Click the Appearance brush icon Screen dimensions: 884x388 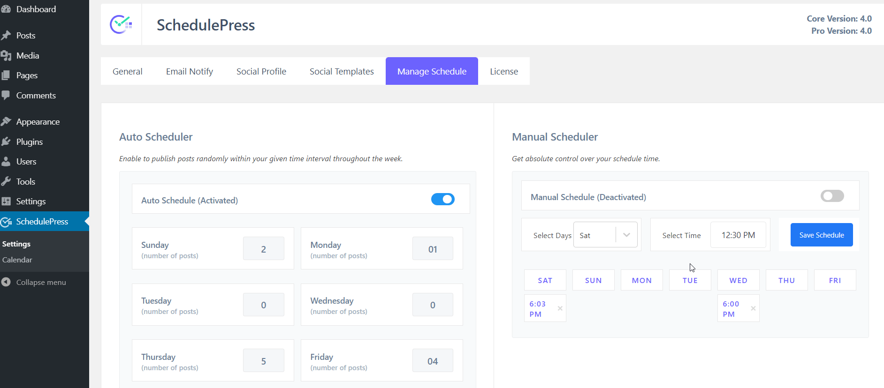point(6,122)
